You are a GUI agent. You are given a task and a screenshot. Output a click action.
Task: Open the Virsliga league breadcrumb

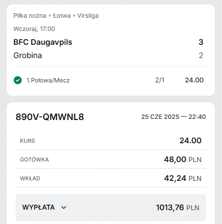coord(88,15)
